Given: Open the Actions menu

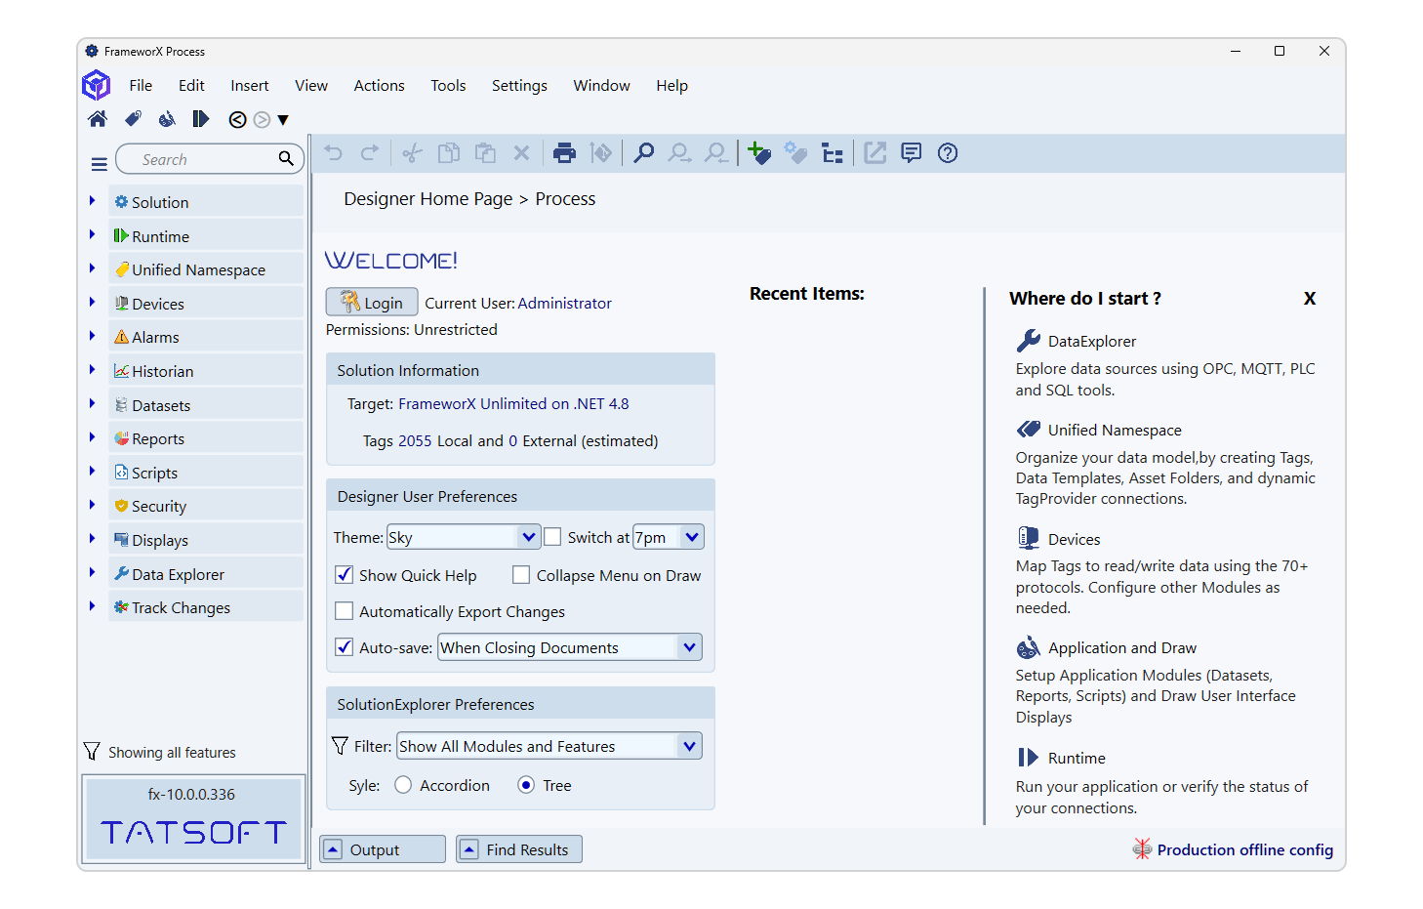Looking at the screenshot, I should coord(379,86).
